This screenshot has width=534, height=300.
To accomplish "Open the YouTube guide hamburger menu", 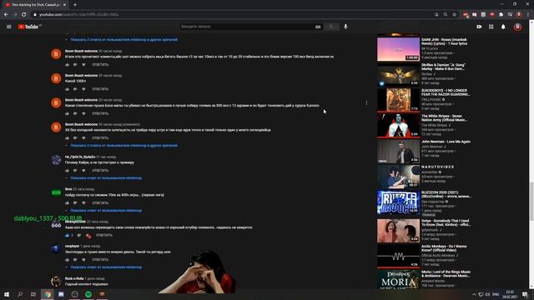I will click(x=9, y=27).
